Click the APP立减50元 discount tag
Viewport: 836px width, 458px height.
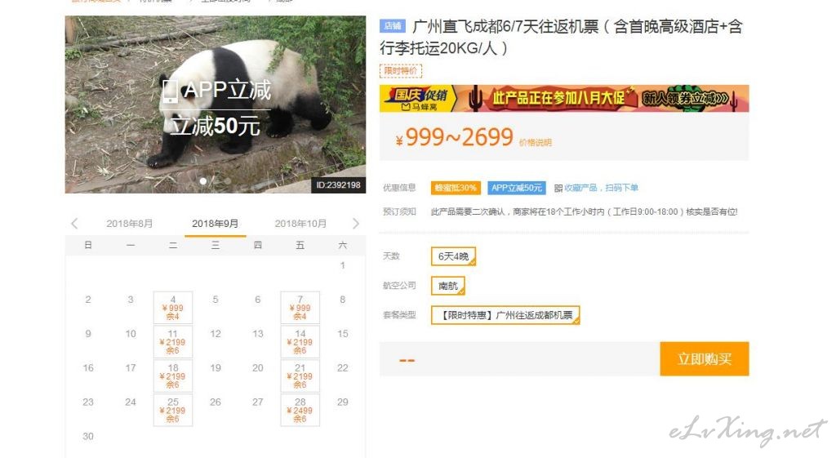click(x=516, y=188)
